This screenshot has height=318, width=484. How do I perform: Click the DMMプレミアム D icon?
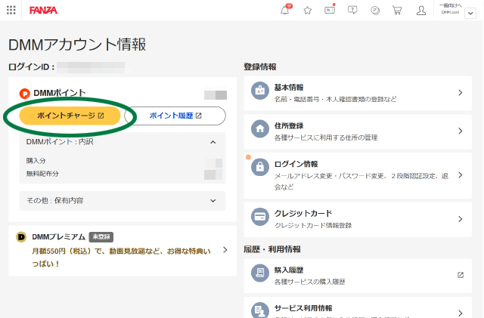pos(21,237)
